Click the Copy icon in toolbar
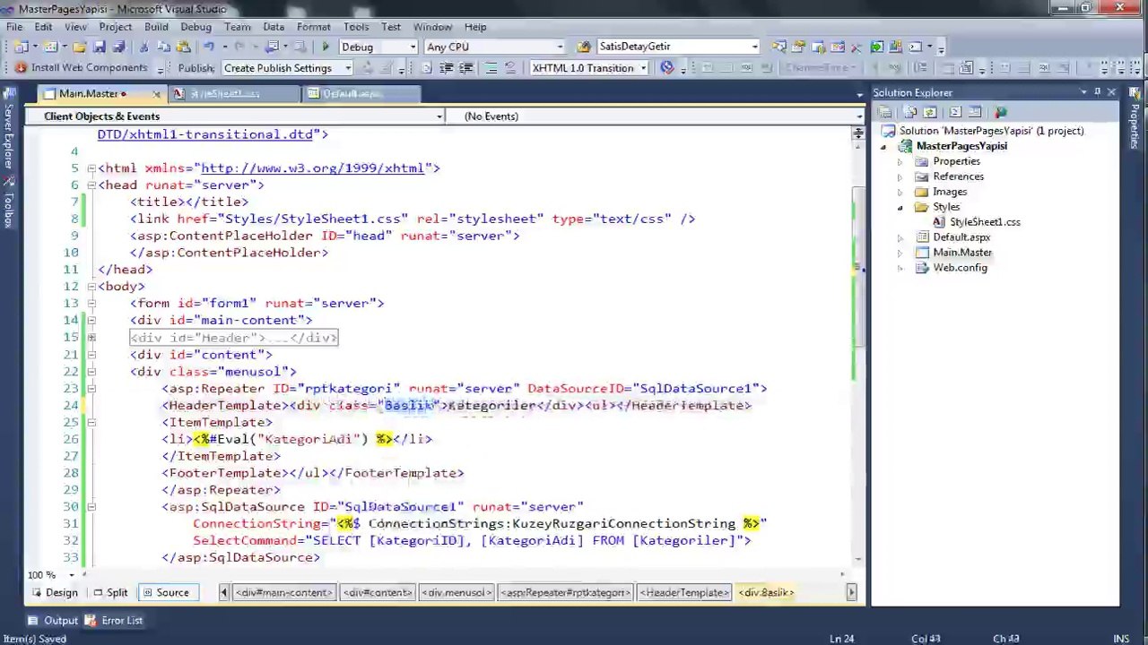Viewport: 1148px width, 645px height. pos(163,47)
